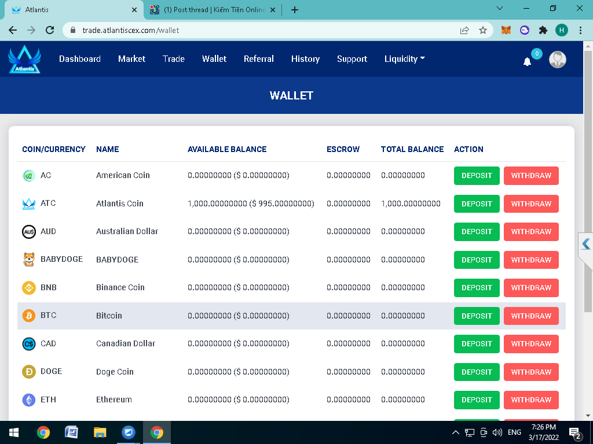This screenshot has height=444, width=593.
Task: Navigate to Trade page
Action: (x=174, y=59)
